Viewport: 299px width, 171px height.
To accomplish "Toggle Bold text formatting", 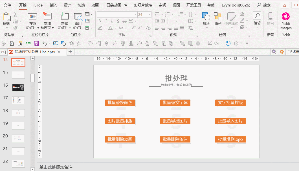I will click(100, 21).
